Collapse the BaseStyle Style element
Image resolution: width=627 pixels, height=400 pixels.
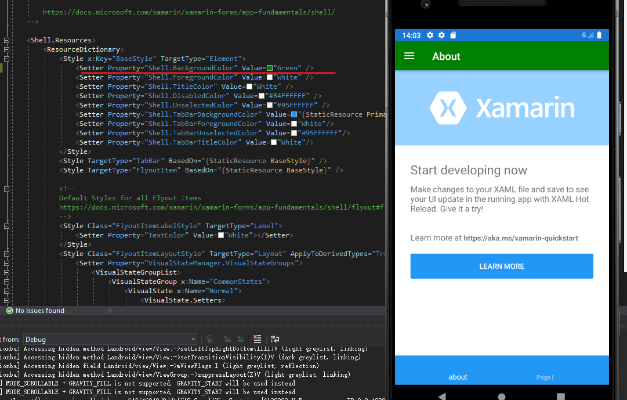click(x=6, y=59)
